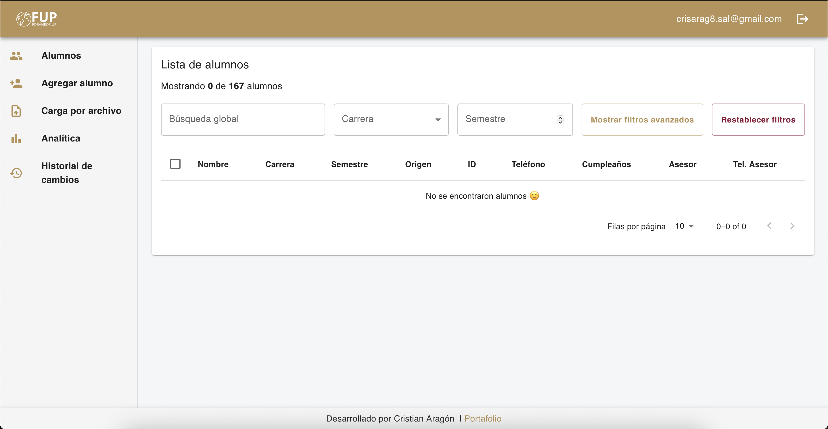
Task: Click the '0–0 of 0' pagination text
Action: click(731, 226)
